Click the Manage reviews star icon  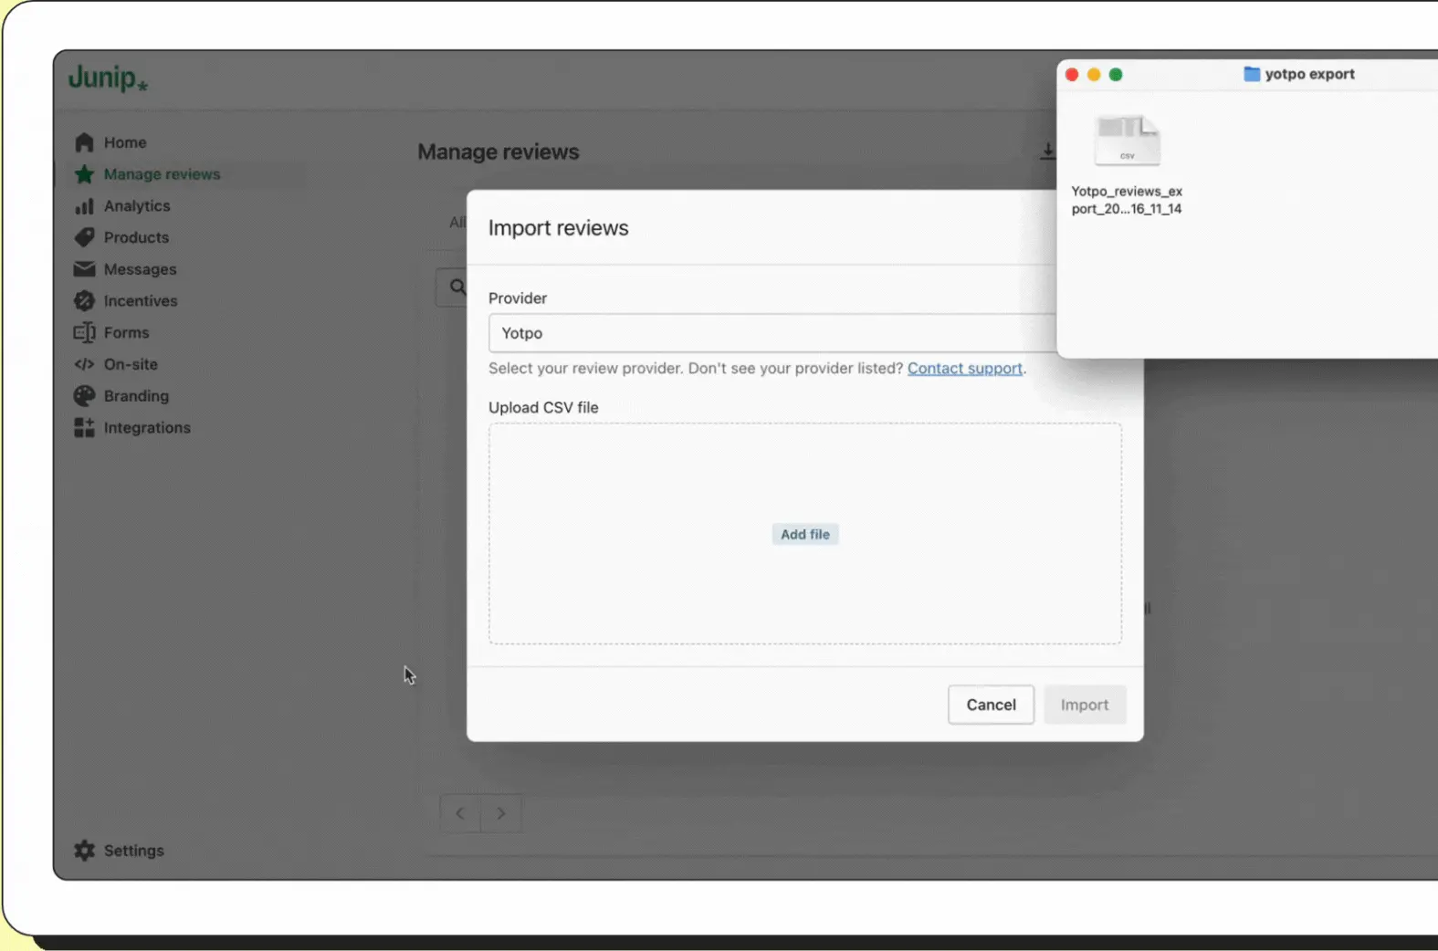[x=84, y=174]
